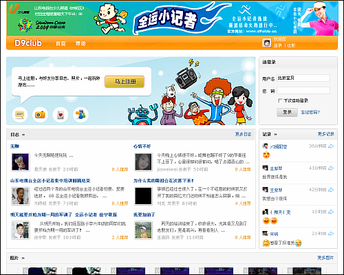Click the round orange camera photo icon

pyautogui.click(x=40, y=114)
